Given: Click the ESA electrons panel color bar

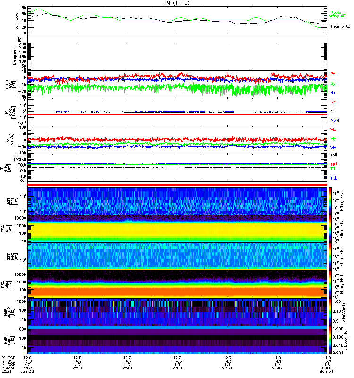Looking at the screenshot, I should (x=330, y=284).
